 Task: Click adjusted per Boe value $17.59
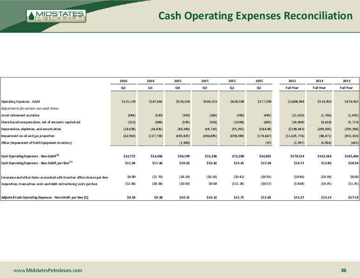point(354,197)
